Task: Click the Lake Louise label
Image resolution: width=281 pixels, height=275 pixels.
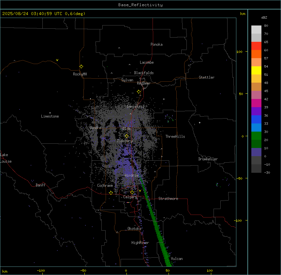Action: (6, 158)
